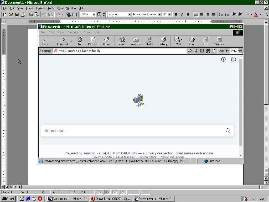The height and width of the screenshot is (202, 269).
Task: Toggle Italic formatting in Word
Action: point(182,14)
